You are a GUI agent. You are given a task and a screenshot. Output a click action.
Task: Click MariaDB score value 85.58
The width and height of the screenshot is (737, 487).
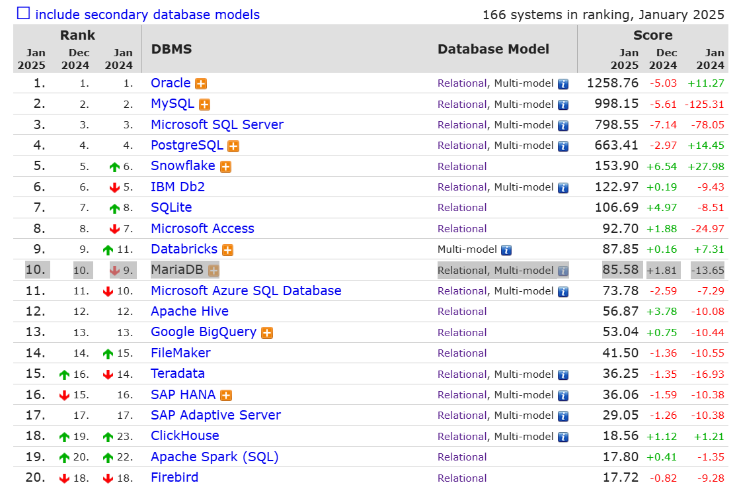pos(621,270)
